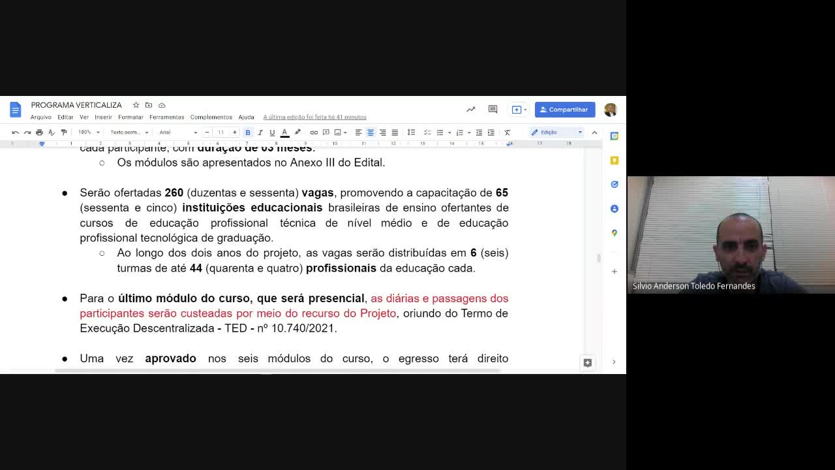Star the PROGRAMA VERTICALIZA document
This screenshot has width=835, height=470.
pyautogui.click(x=136, y=105)
